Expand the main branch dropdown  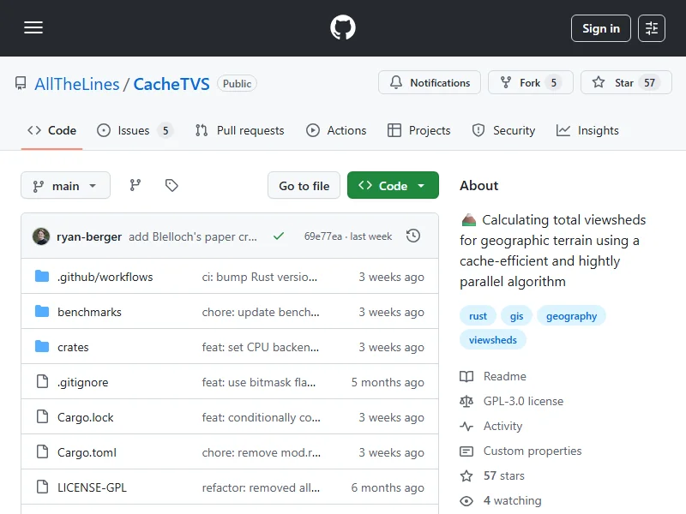(x=65, y=186)
